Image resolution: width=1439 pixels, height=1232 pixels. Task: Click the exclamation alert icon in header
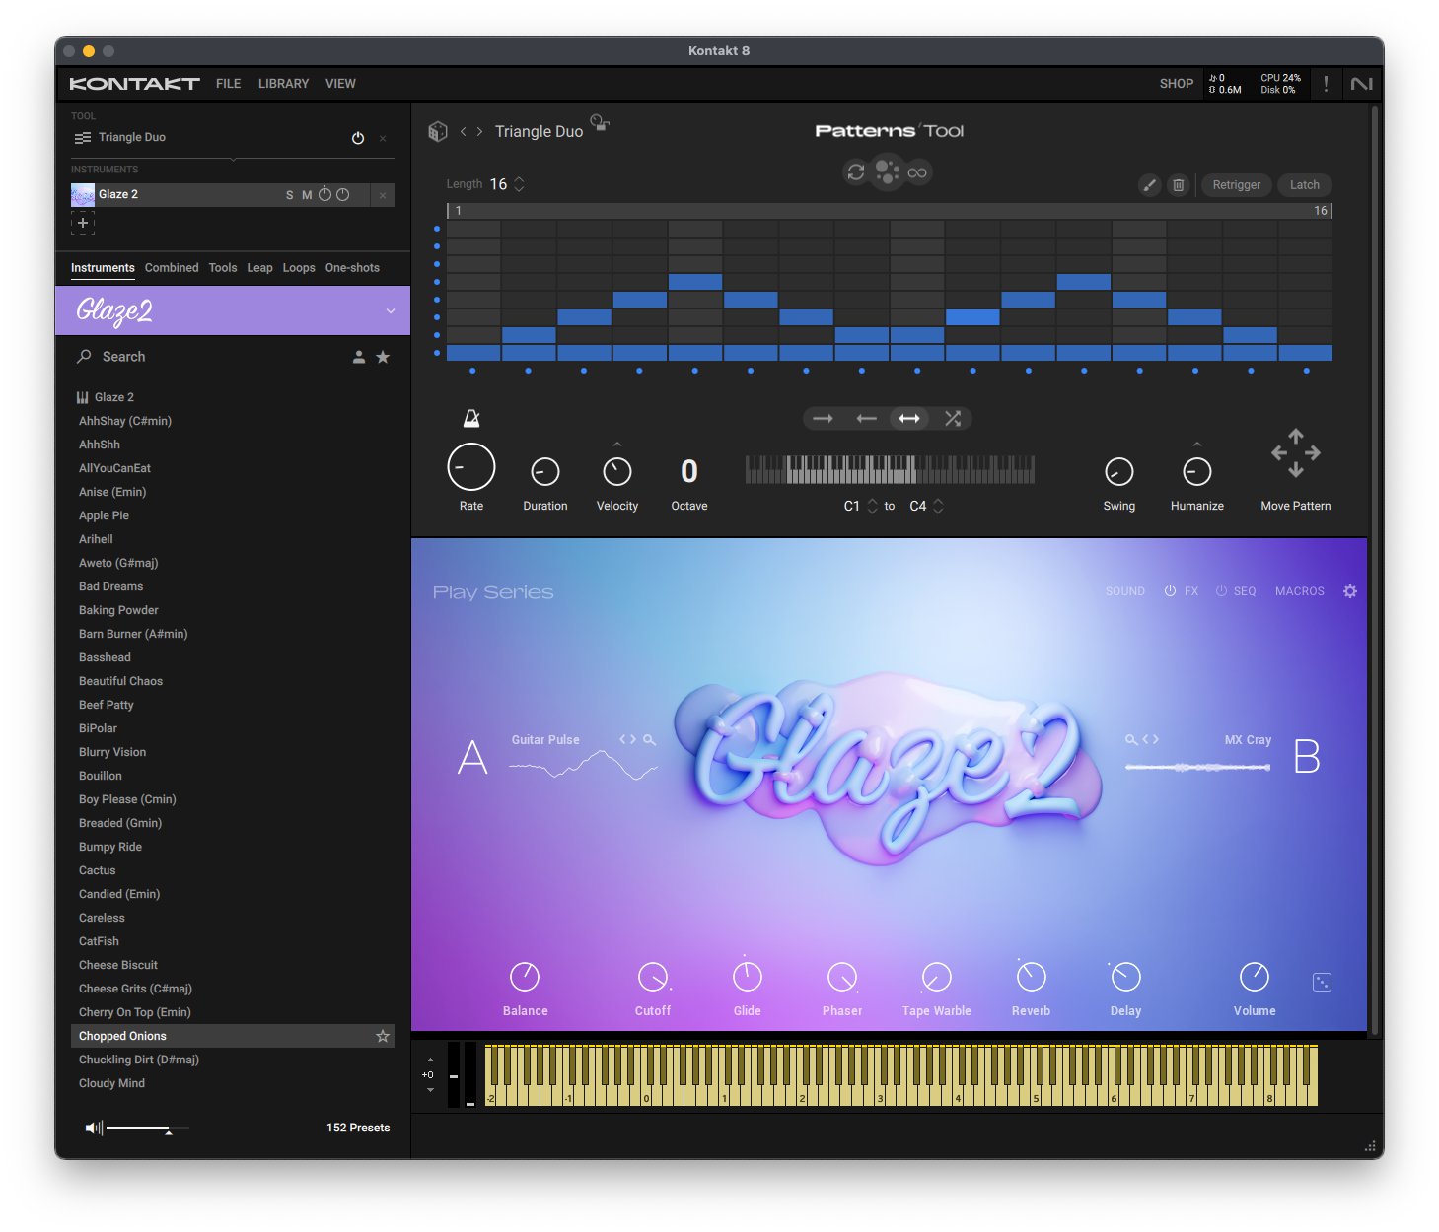(1326, 84)
